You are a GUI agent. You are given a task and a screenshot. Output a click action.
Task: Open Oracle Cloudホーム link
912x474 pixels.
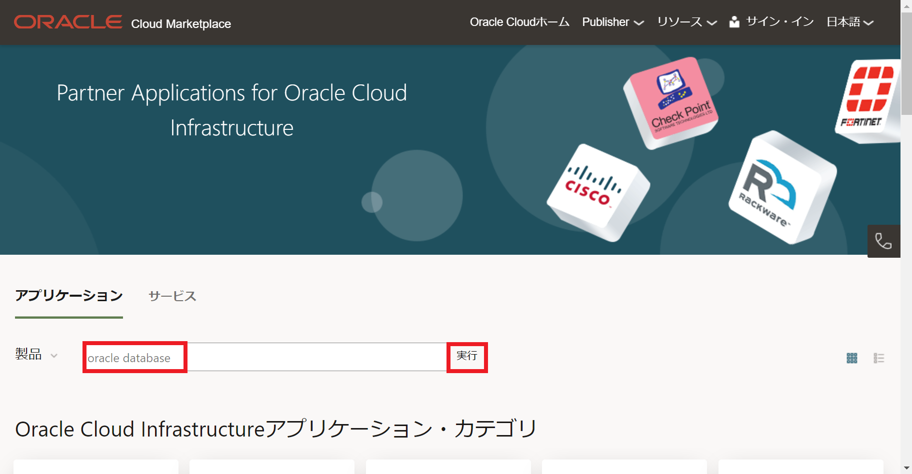(519, 22)
